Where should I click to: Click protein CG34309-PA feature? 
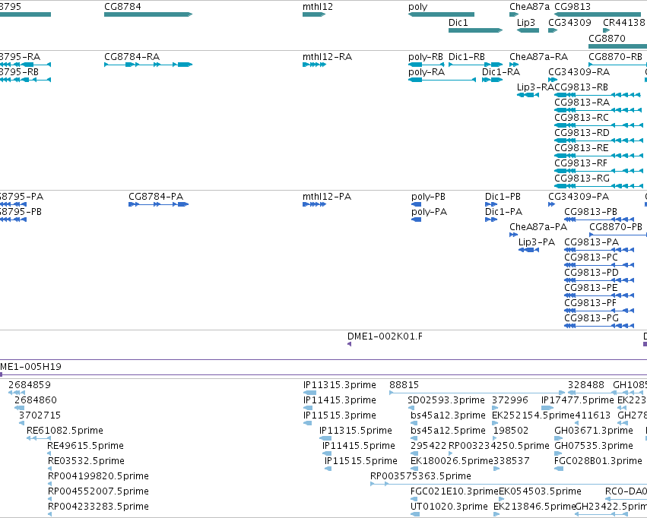552,204
